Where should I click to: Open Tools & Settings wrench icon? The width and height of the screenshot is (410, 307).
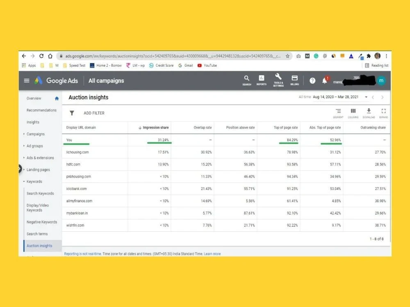pyautogui.click(x=278, y=80)
